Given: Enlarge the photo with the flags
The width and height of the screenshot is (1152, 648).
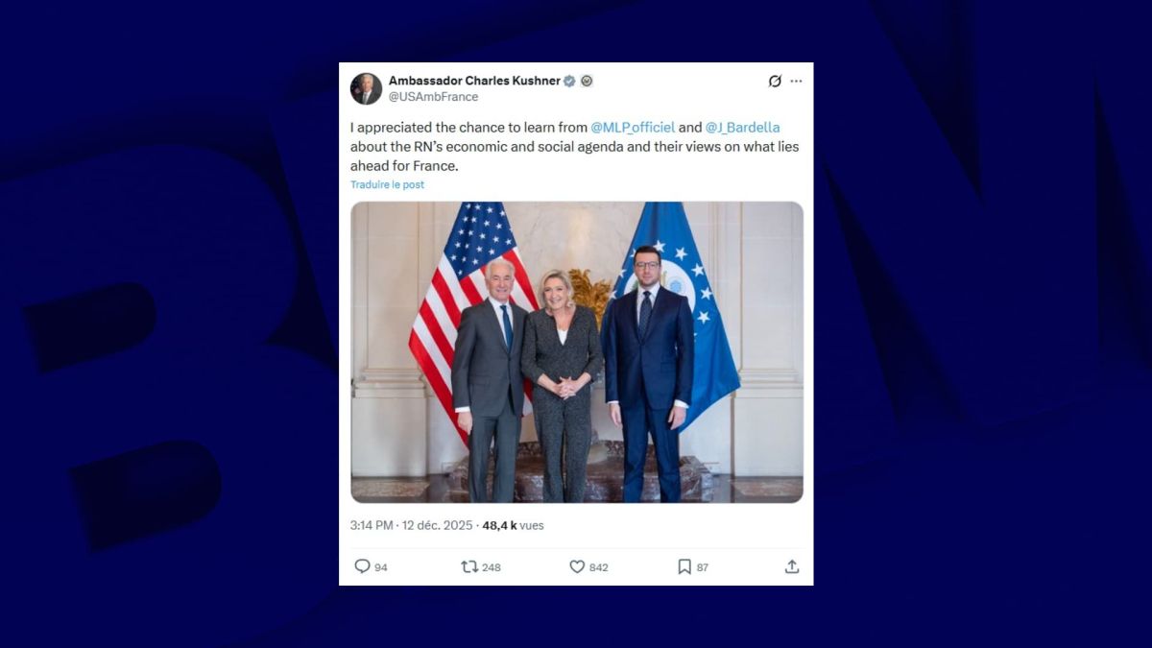Looking at the screenshot, I should 577,351.
